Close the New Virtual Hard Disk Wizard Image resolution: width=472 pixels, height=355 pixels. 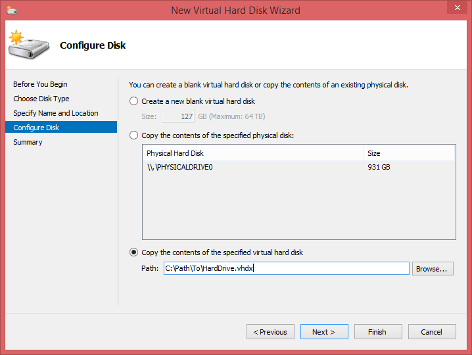[x=457, y=7]
